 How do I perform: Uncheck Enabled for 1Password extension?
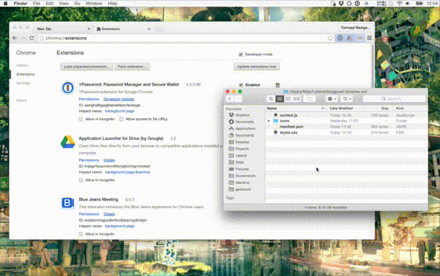click(x=240, y=84)
